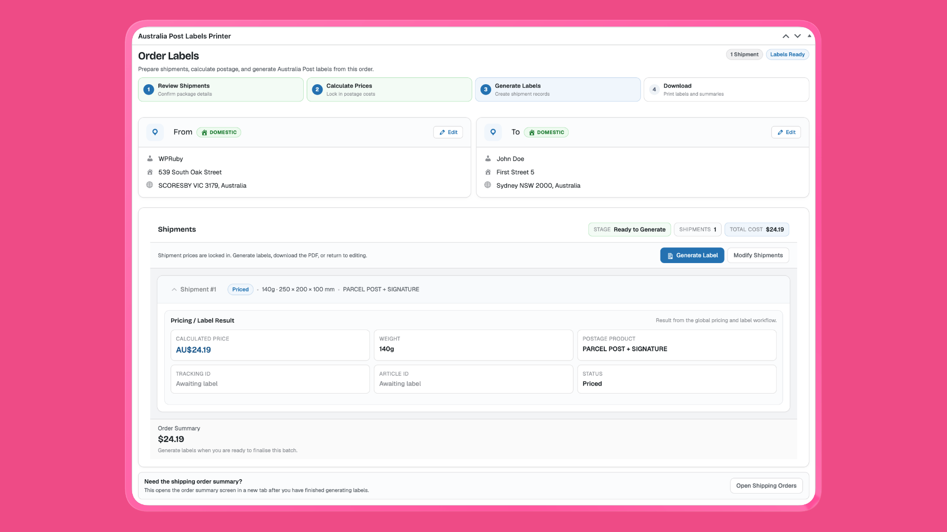Click the Article ID Awaiting label value
Viewport: 947px width, 532px height.
[x=400, y=384]
